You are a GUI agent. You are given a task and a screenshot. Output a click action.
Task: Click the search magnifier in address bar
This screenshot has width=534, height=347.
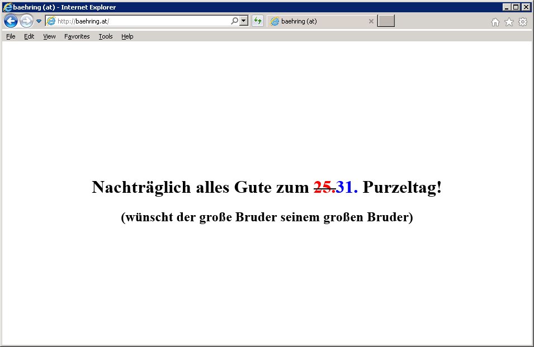pyautogui.click(x=234, y=21)
